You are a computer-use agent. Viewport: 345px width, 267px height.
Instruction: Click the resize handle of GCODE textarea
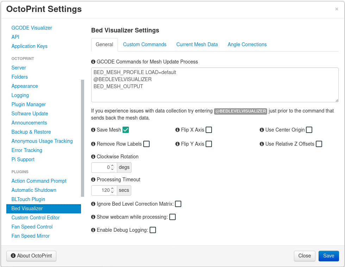337,101
